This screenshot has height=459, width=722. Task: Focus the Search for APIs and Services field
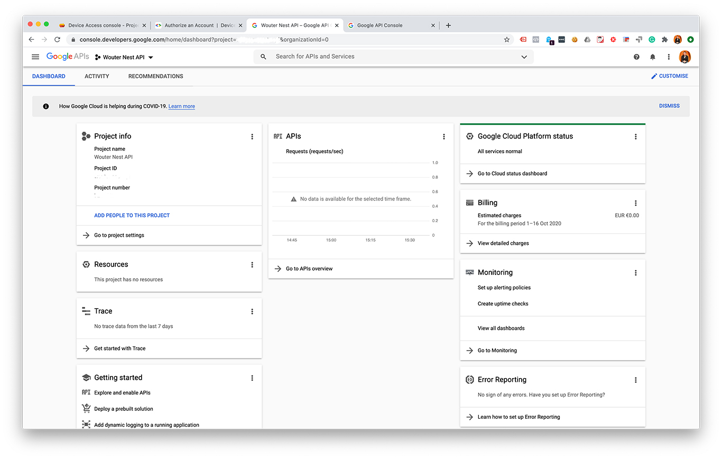(394, 57)
